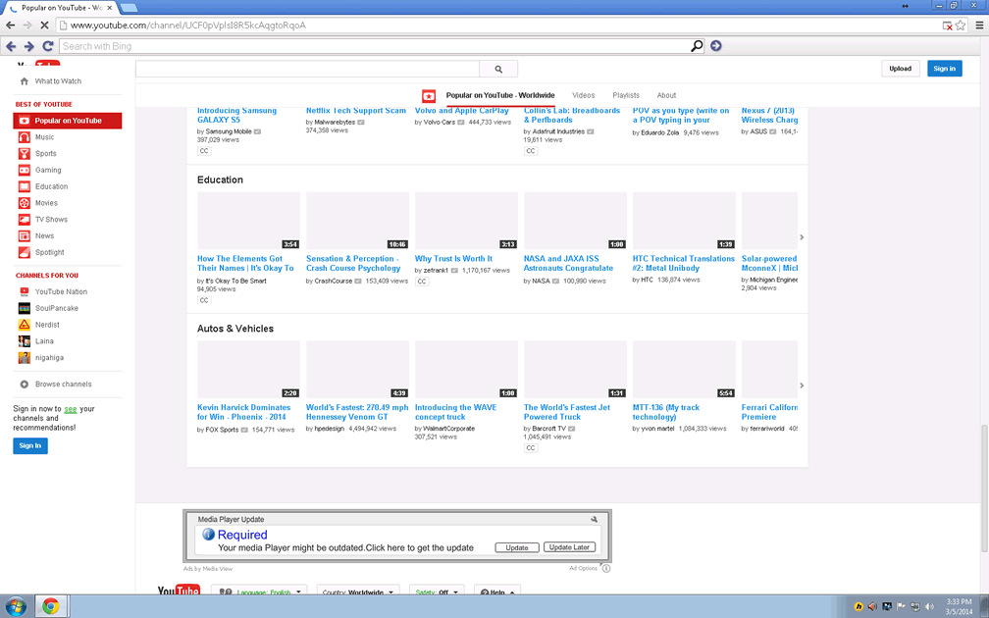
Task: Click Update Later in the ad
Action: 569,547
